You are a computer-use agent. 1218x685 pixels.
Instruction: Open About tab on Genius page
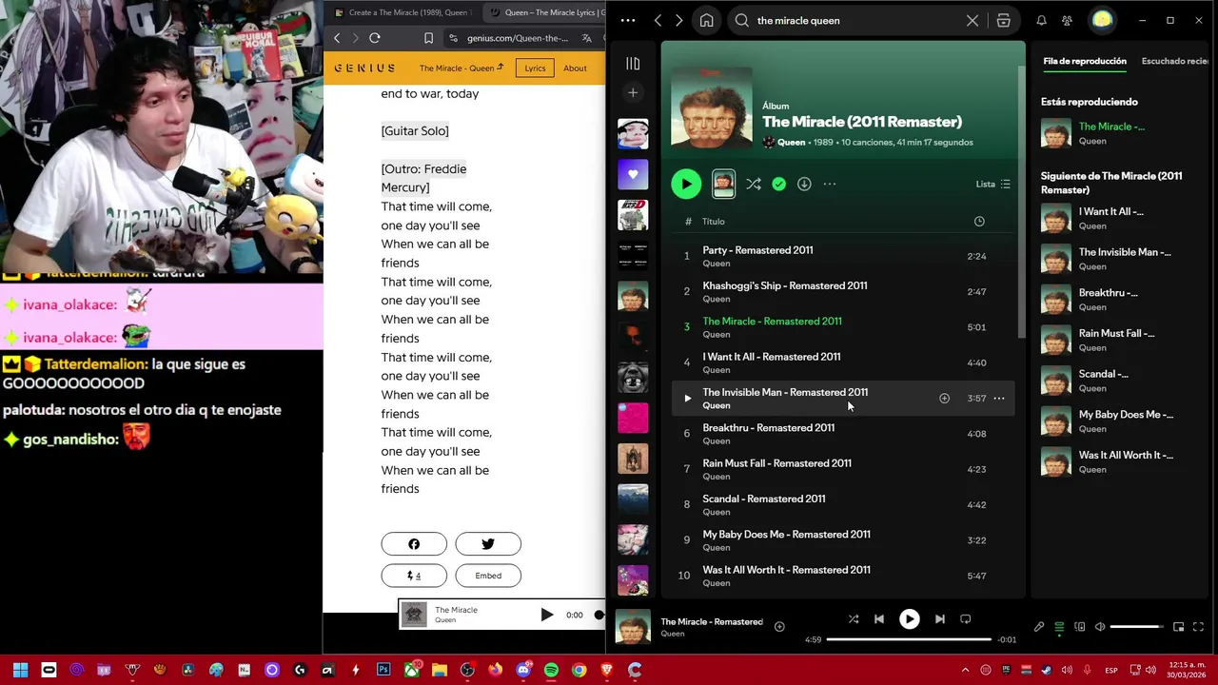575,68
